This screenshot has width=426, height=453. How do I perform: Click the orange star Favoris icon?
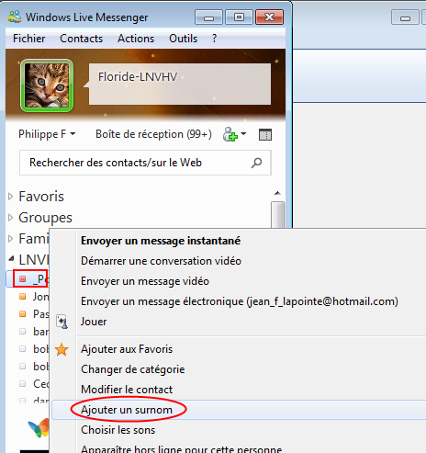point(62,349)
